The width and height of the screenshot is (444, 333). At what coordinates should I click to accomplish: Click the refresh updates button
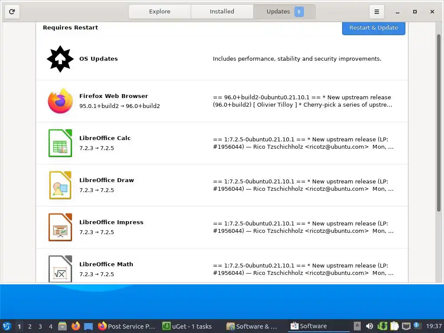pyautogui.click(x=12, y=12)
